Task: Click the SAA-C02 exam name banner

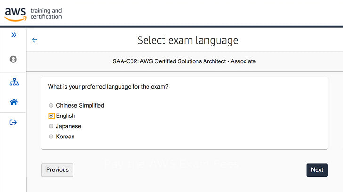Action: (184, 61)
